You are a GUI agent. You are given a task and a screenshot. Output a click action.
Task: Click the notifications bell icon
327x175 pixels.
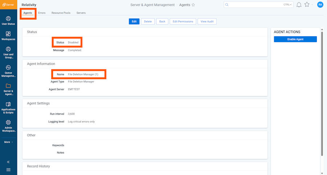coord(299,5)
